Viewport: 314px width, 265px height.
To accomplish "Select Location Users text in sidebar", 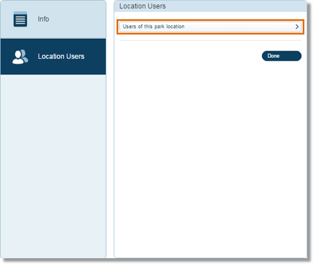I will pos(61,57).
